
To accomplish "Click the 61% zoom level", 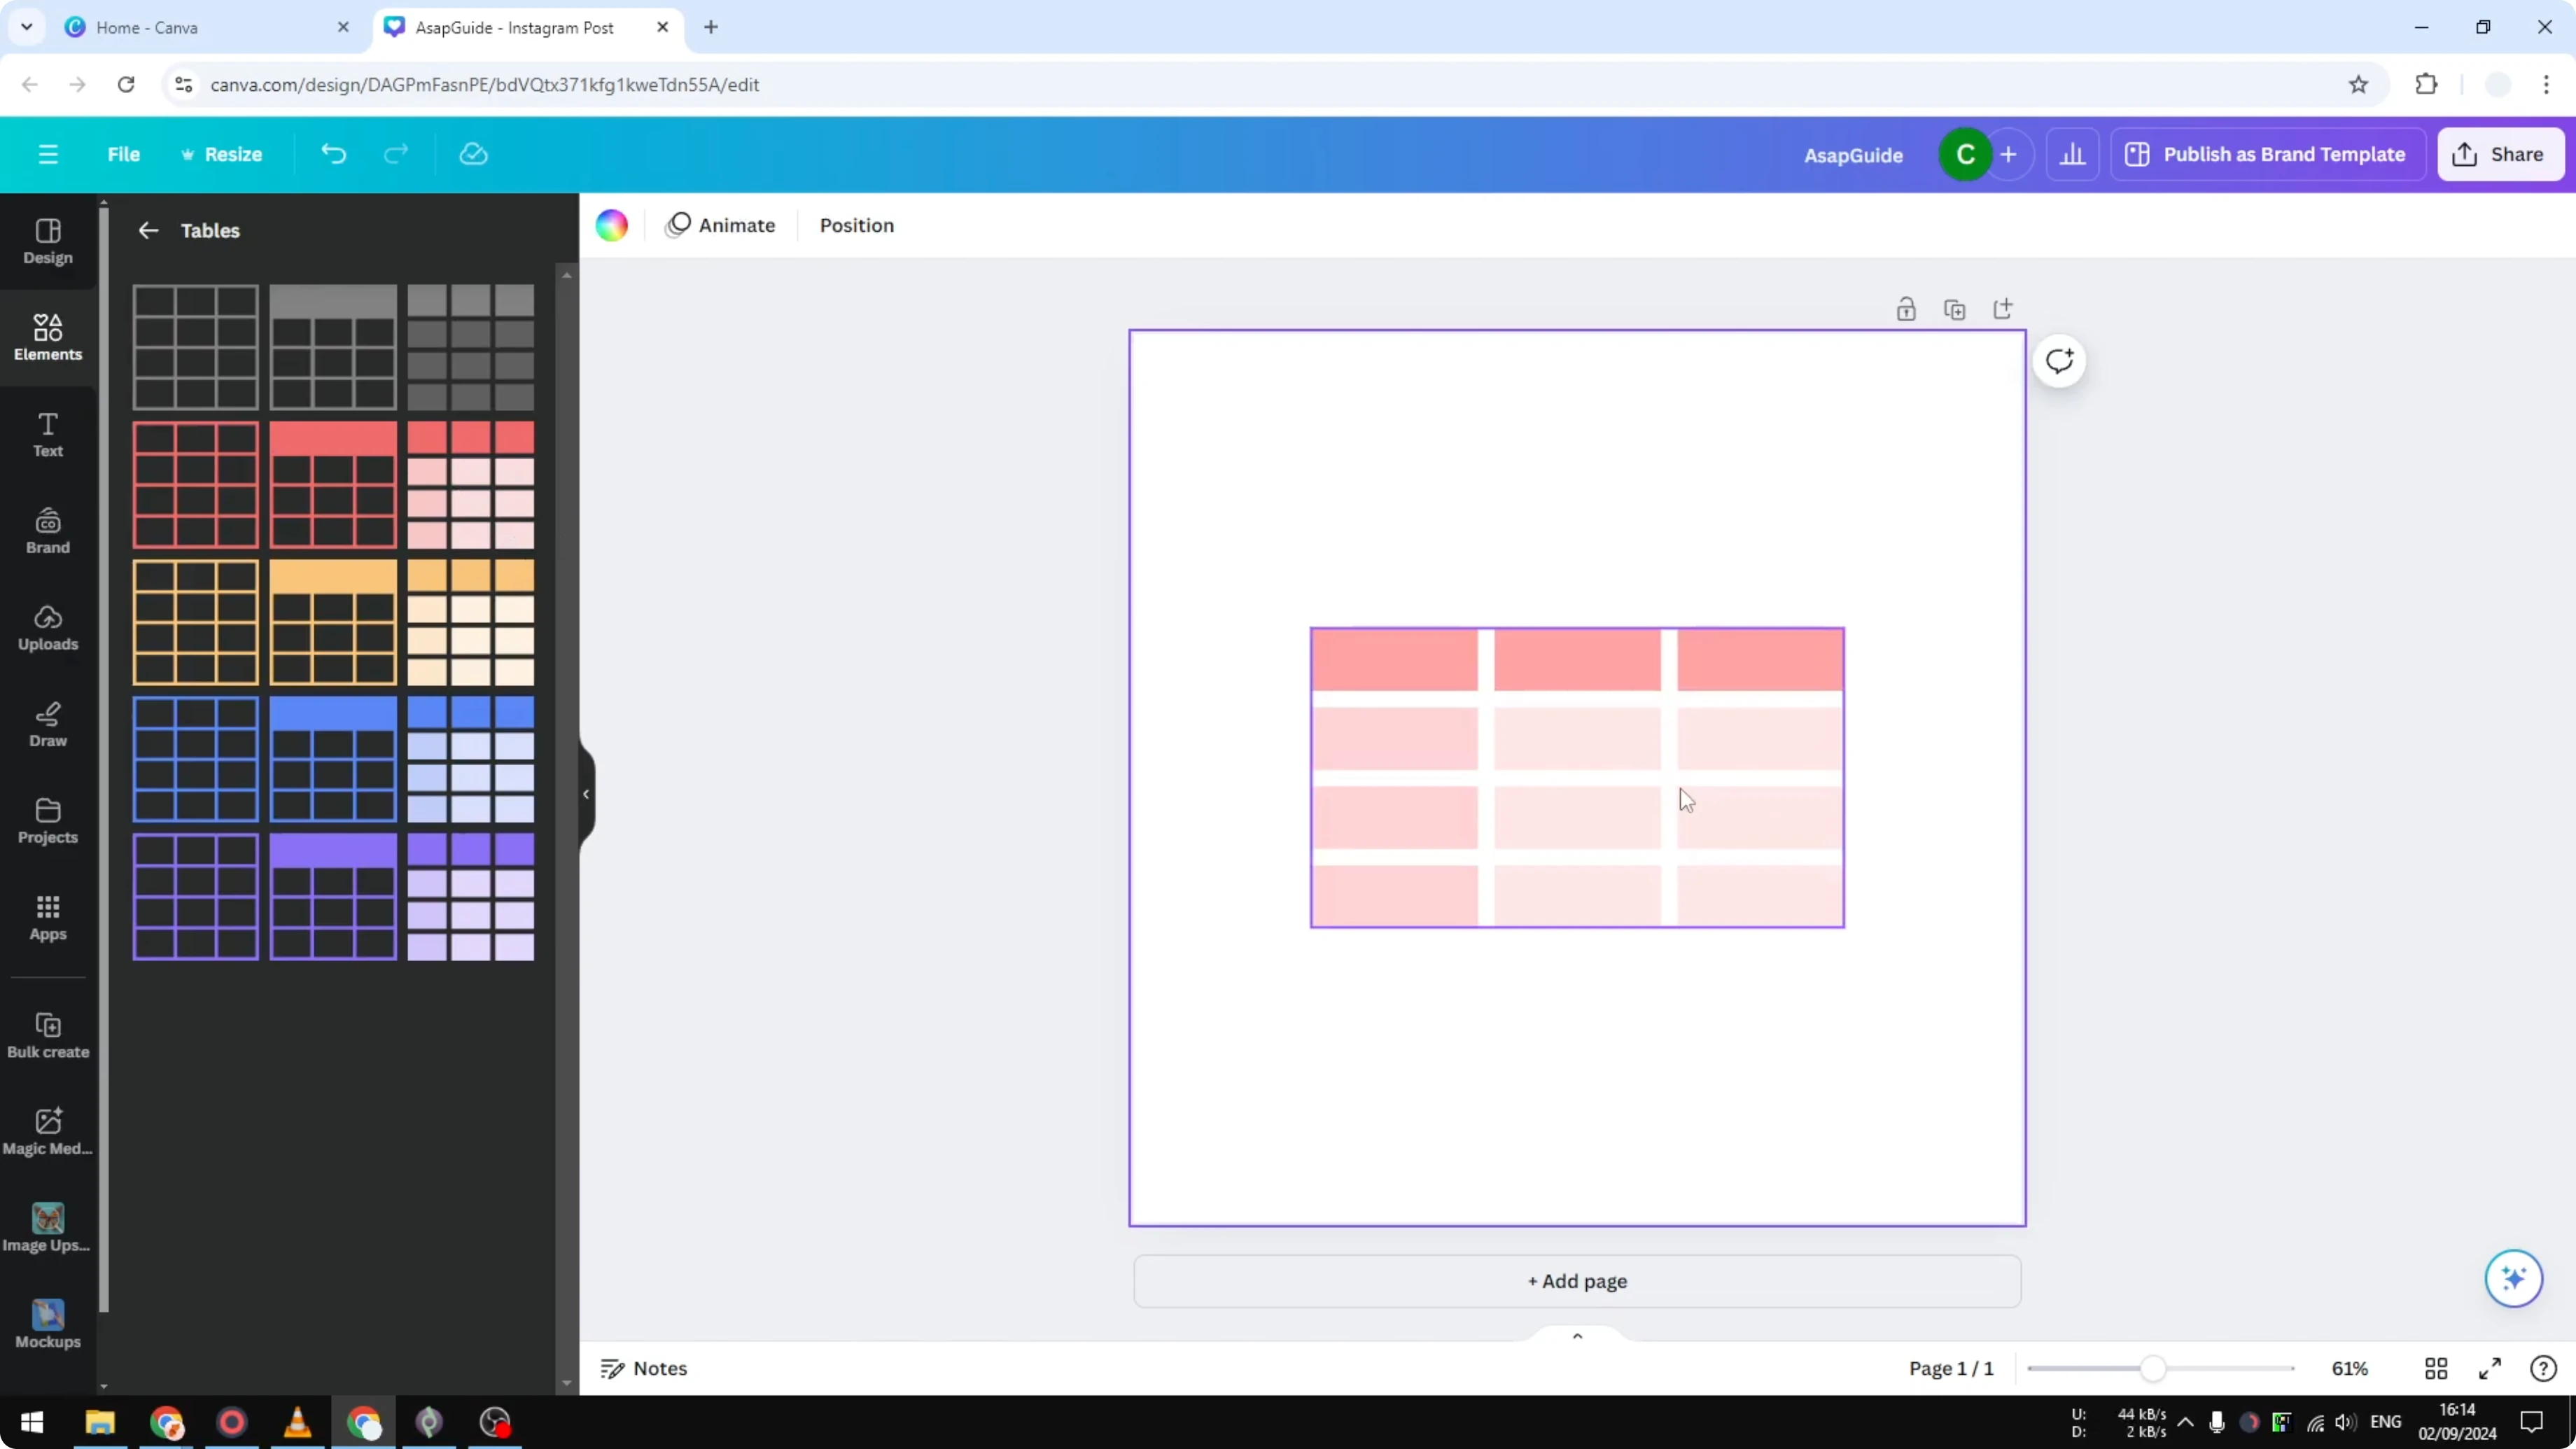I will pos(2350,1368).
